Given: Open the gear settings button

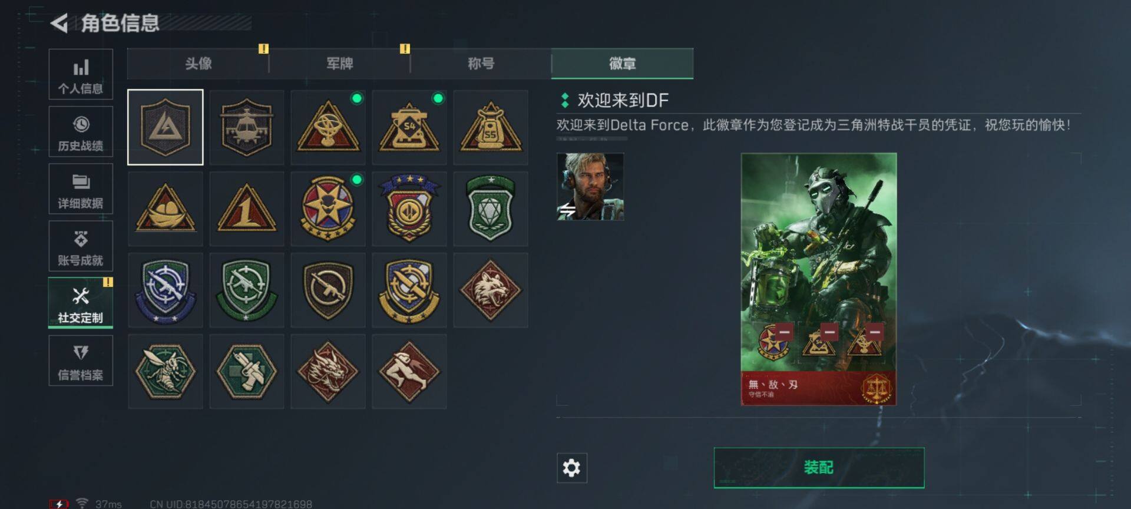Looking at the screenshot, I should (x=571, y=468).
